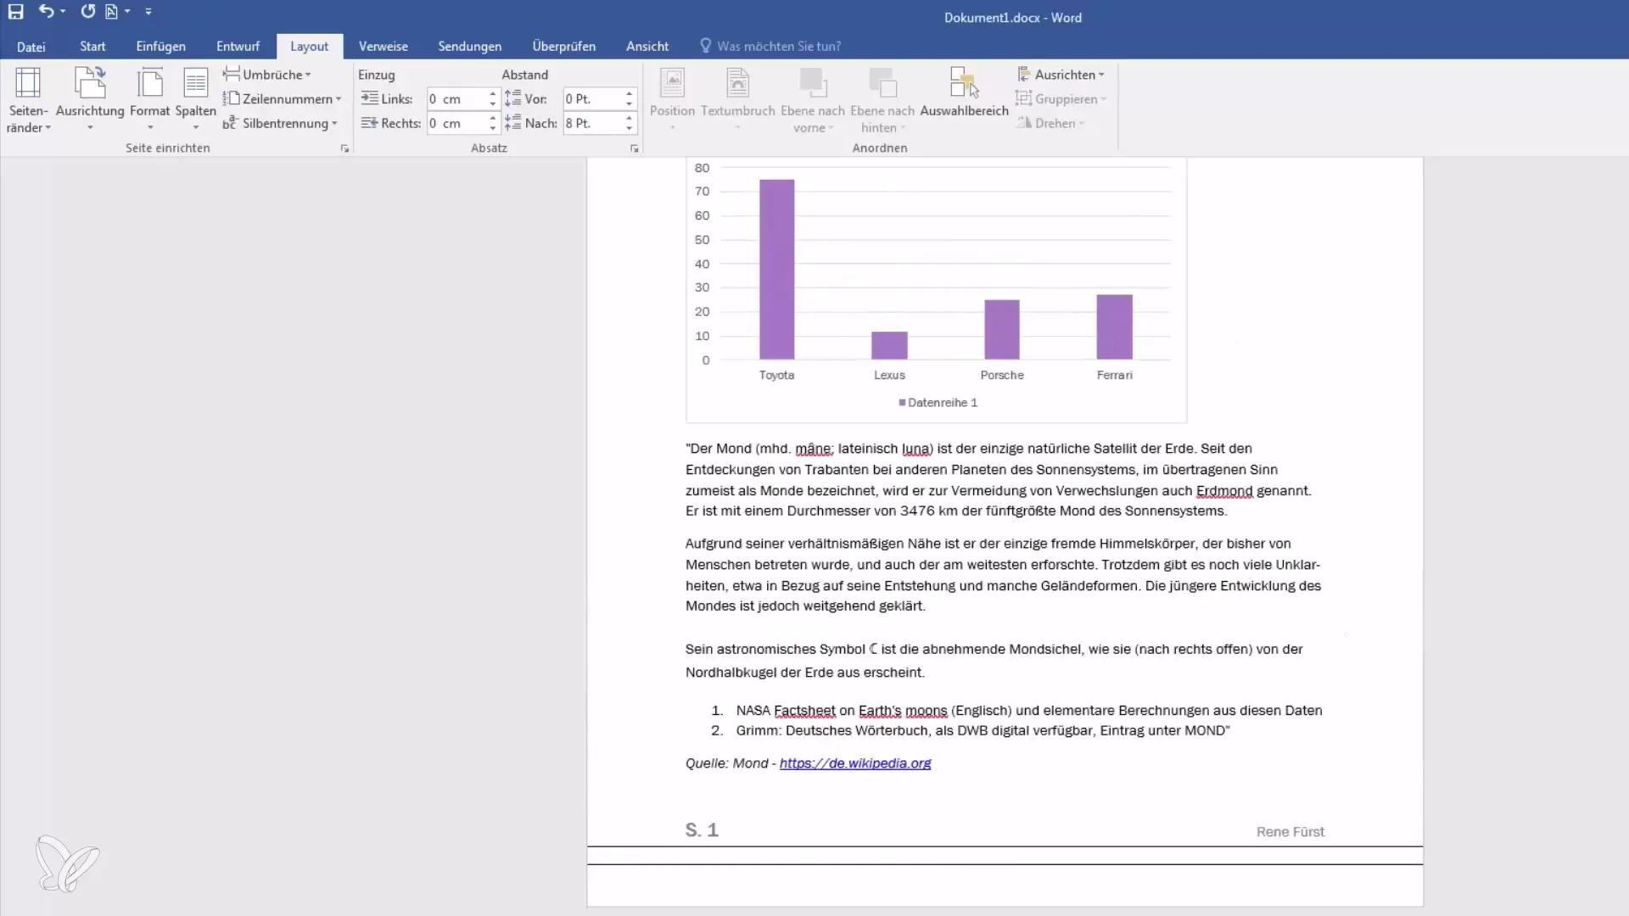This screenshot has width=1629, height=916.
Task: Decrease the Nach spacing value
Action: (630, 129)
